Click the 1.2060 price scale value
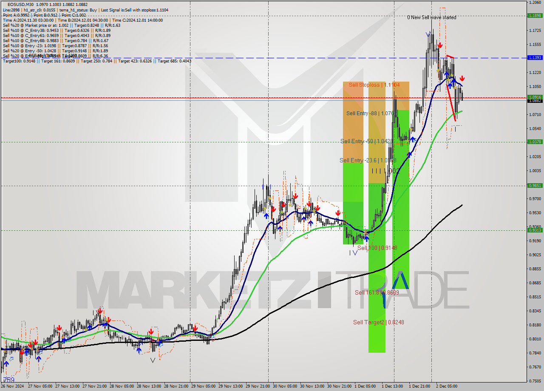 pos(535,3)
